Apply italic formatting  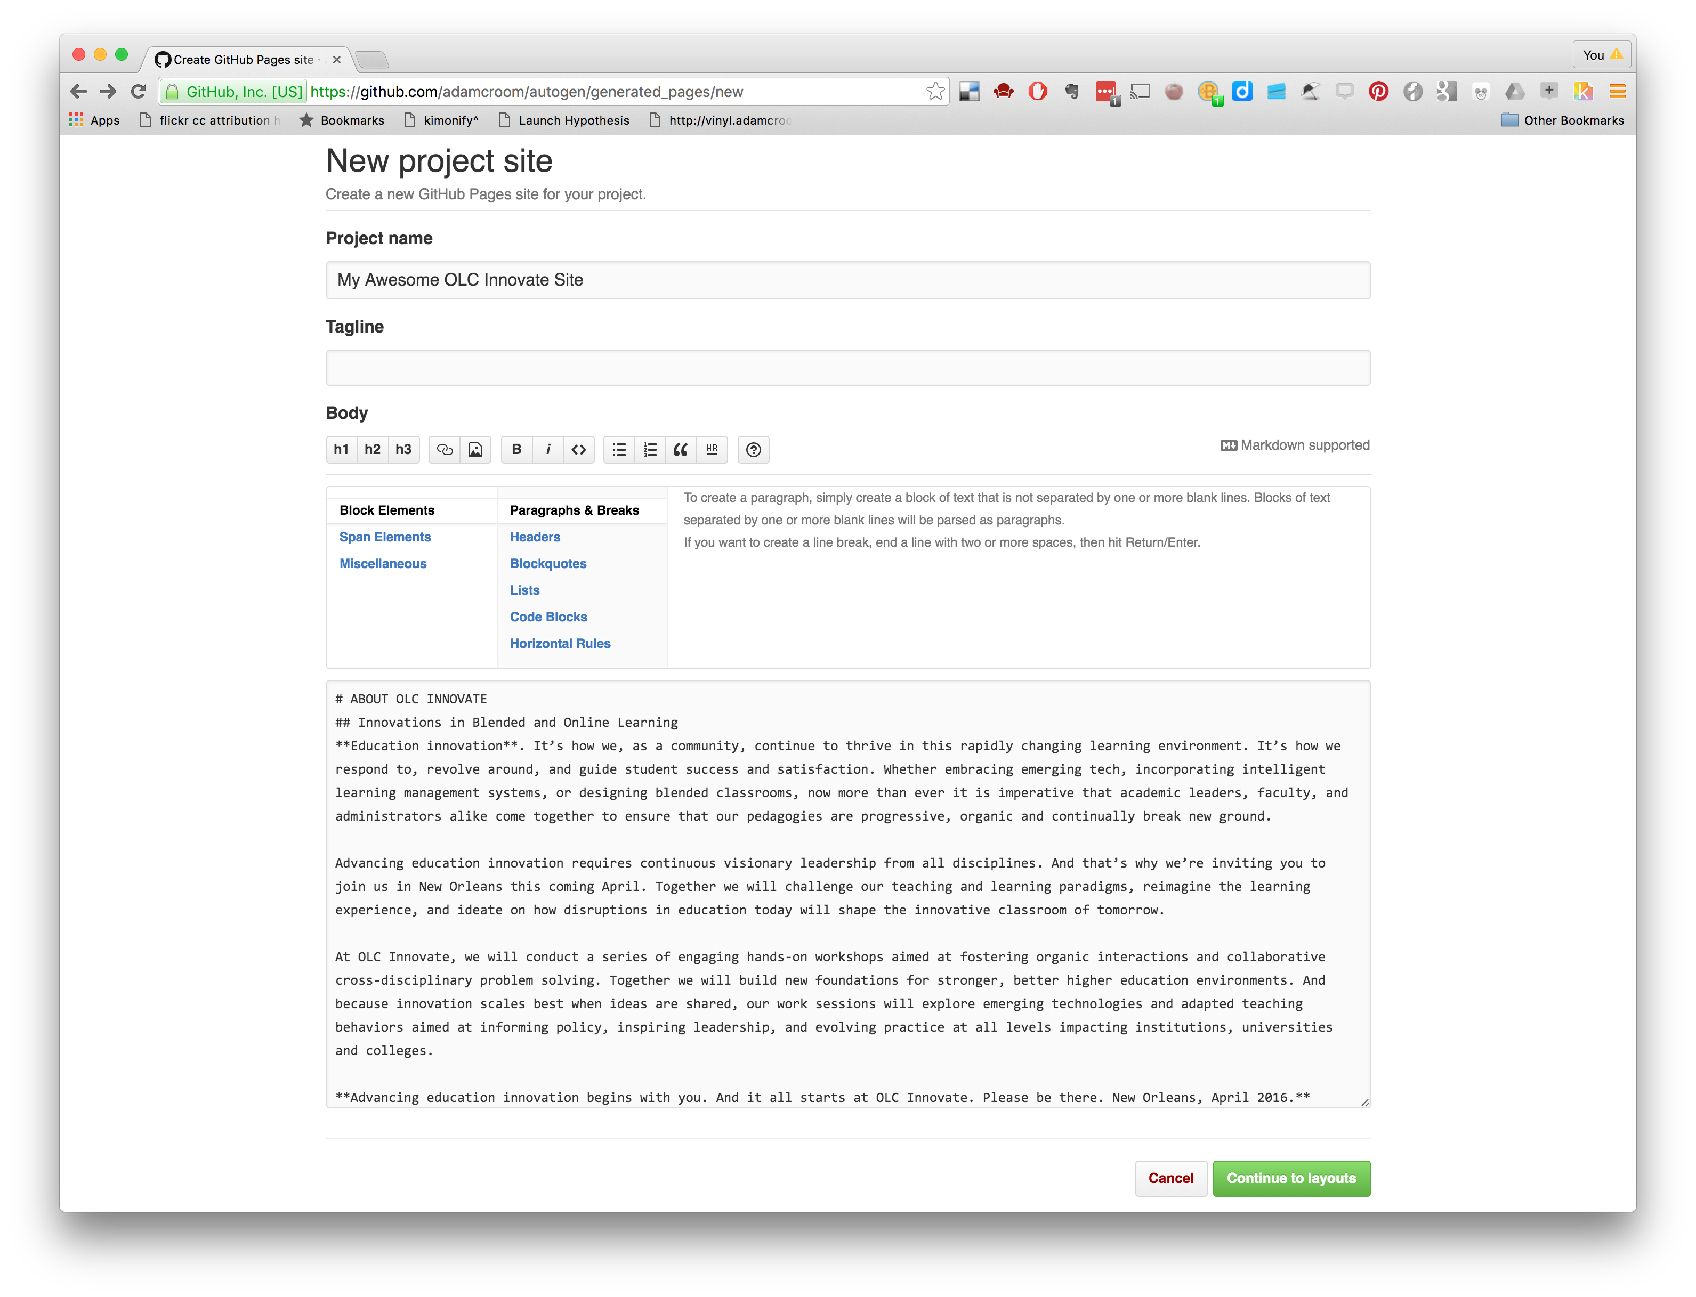[x=547, y=449]
